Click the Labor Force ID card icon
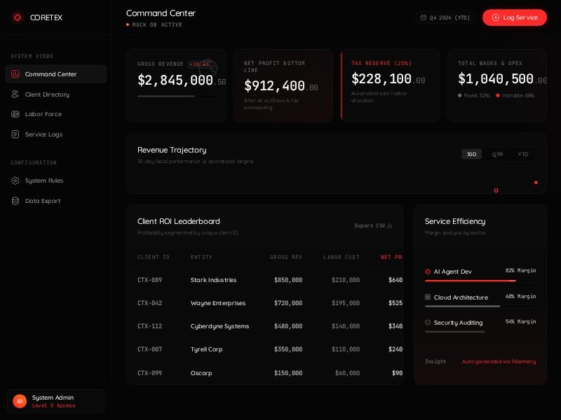The image size is (561, 420). click(15, 114)
